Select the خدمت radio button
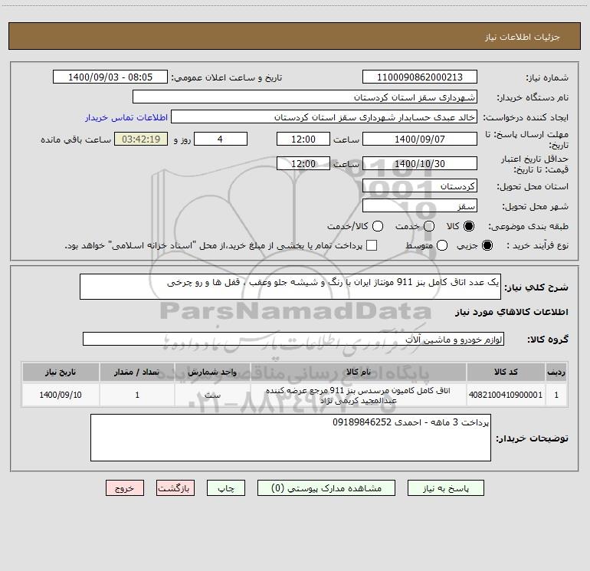590x571 pixels. (429, 226)
